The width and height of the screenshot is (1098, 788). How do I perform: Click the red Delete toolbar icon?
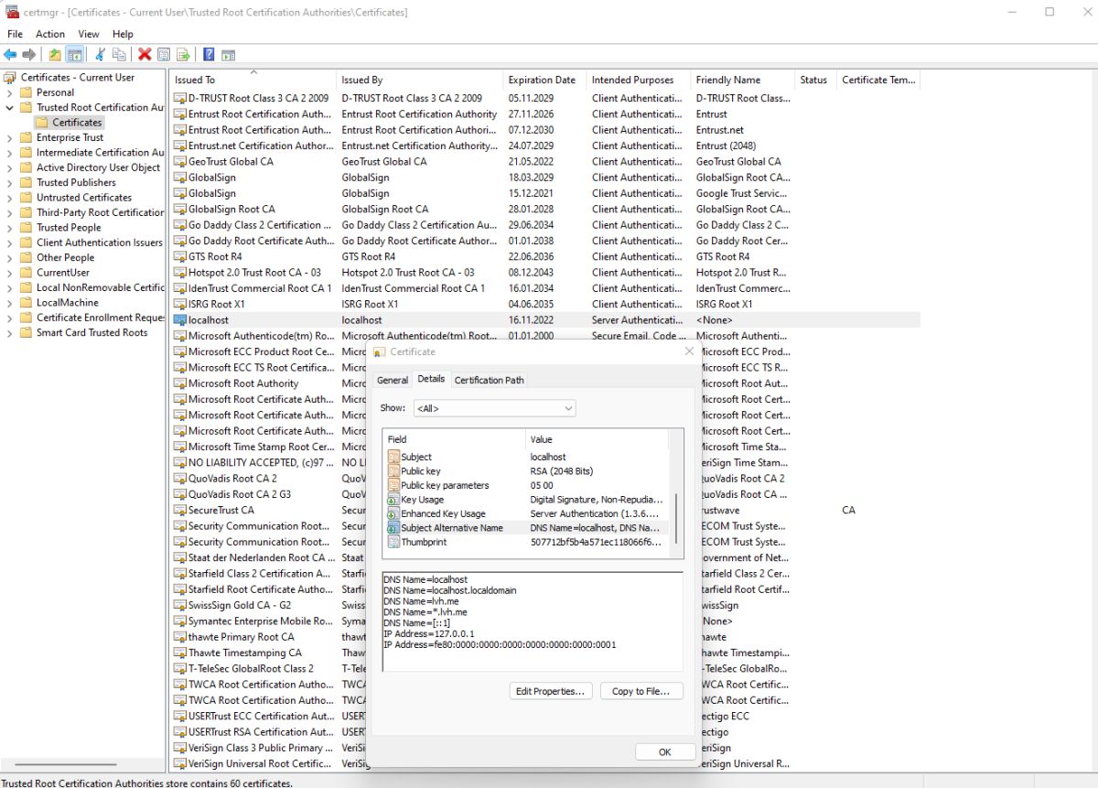click(x=145, y=55)
